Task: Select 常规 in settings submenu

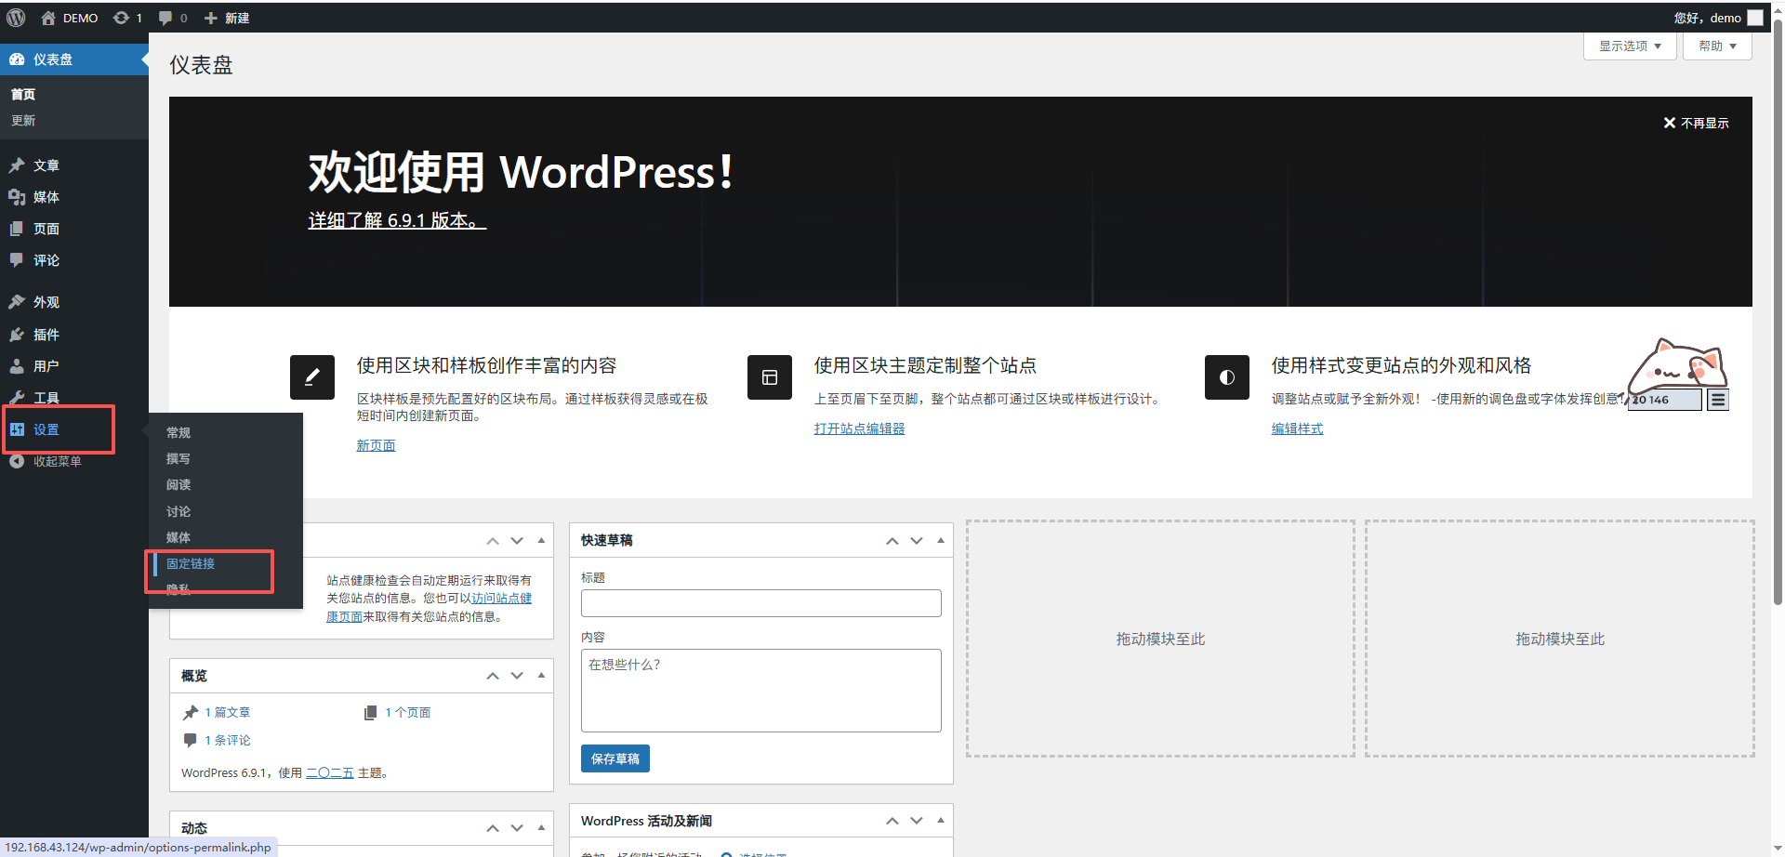Action: [178, 432]
